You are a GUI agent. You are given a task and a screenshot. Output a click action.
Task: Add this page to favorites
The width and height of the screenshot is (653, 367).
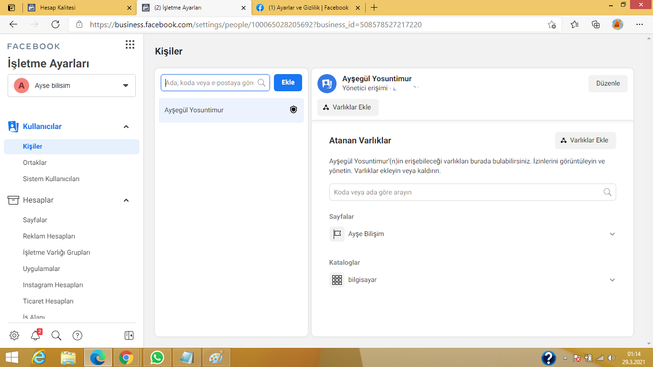[552, 24]
